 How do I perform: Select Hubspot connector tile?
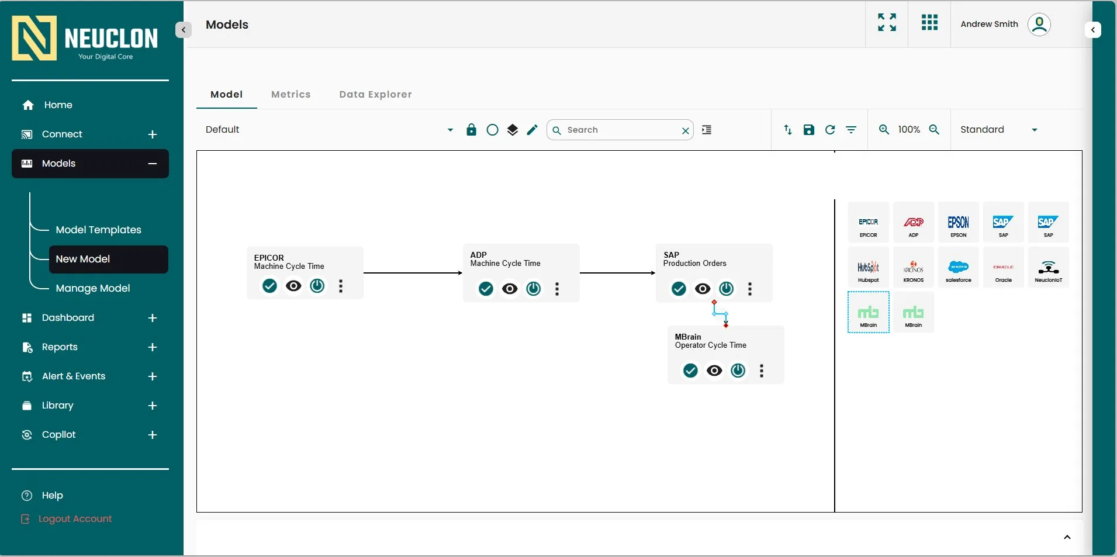coord(869,267)
